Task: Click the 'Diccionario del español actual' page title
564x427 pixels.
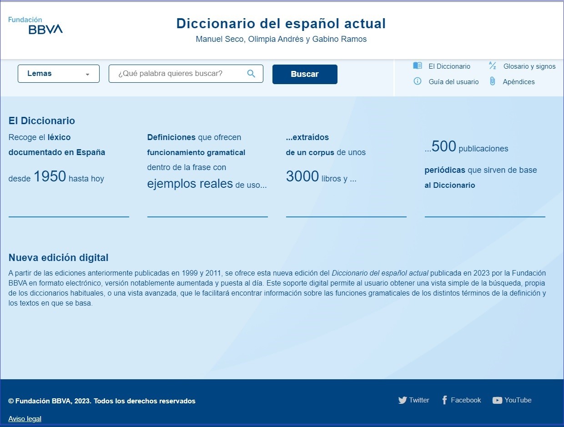Action: pyautogui.click(x=281, y=23)
